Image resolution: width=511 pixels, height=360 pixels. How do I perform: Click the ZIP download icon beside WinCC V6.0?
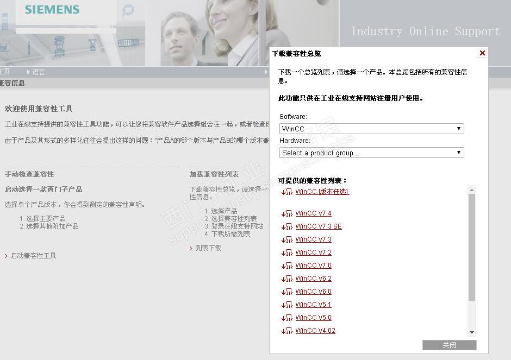pyautogui.click(x=287, y=292)
